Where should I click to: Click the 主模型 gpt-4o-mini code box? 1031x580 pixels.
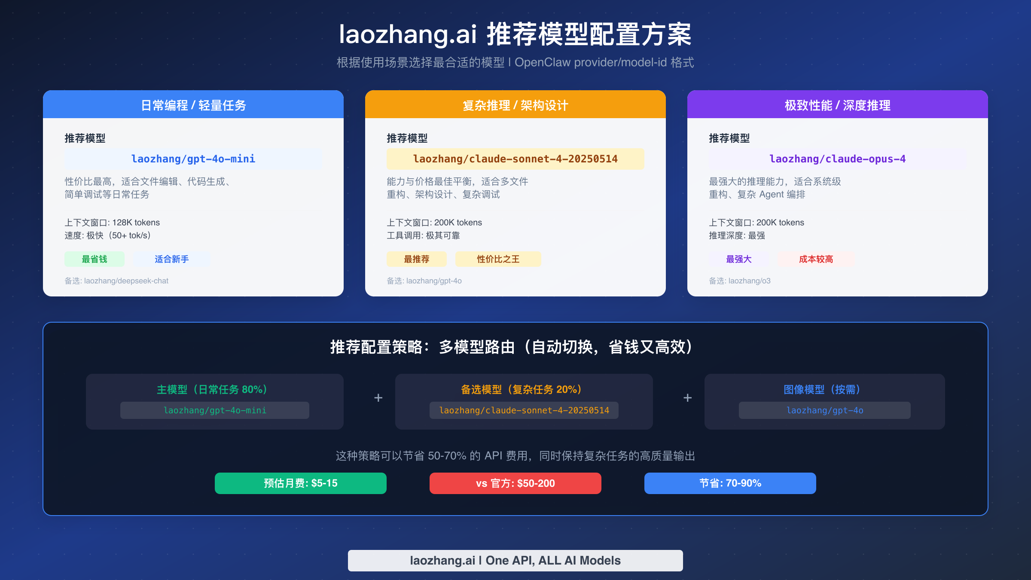215,410
